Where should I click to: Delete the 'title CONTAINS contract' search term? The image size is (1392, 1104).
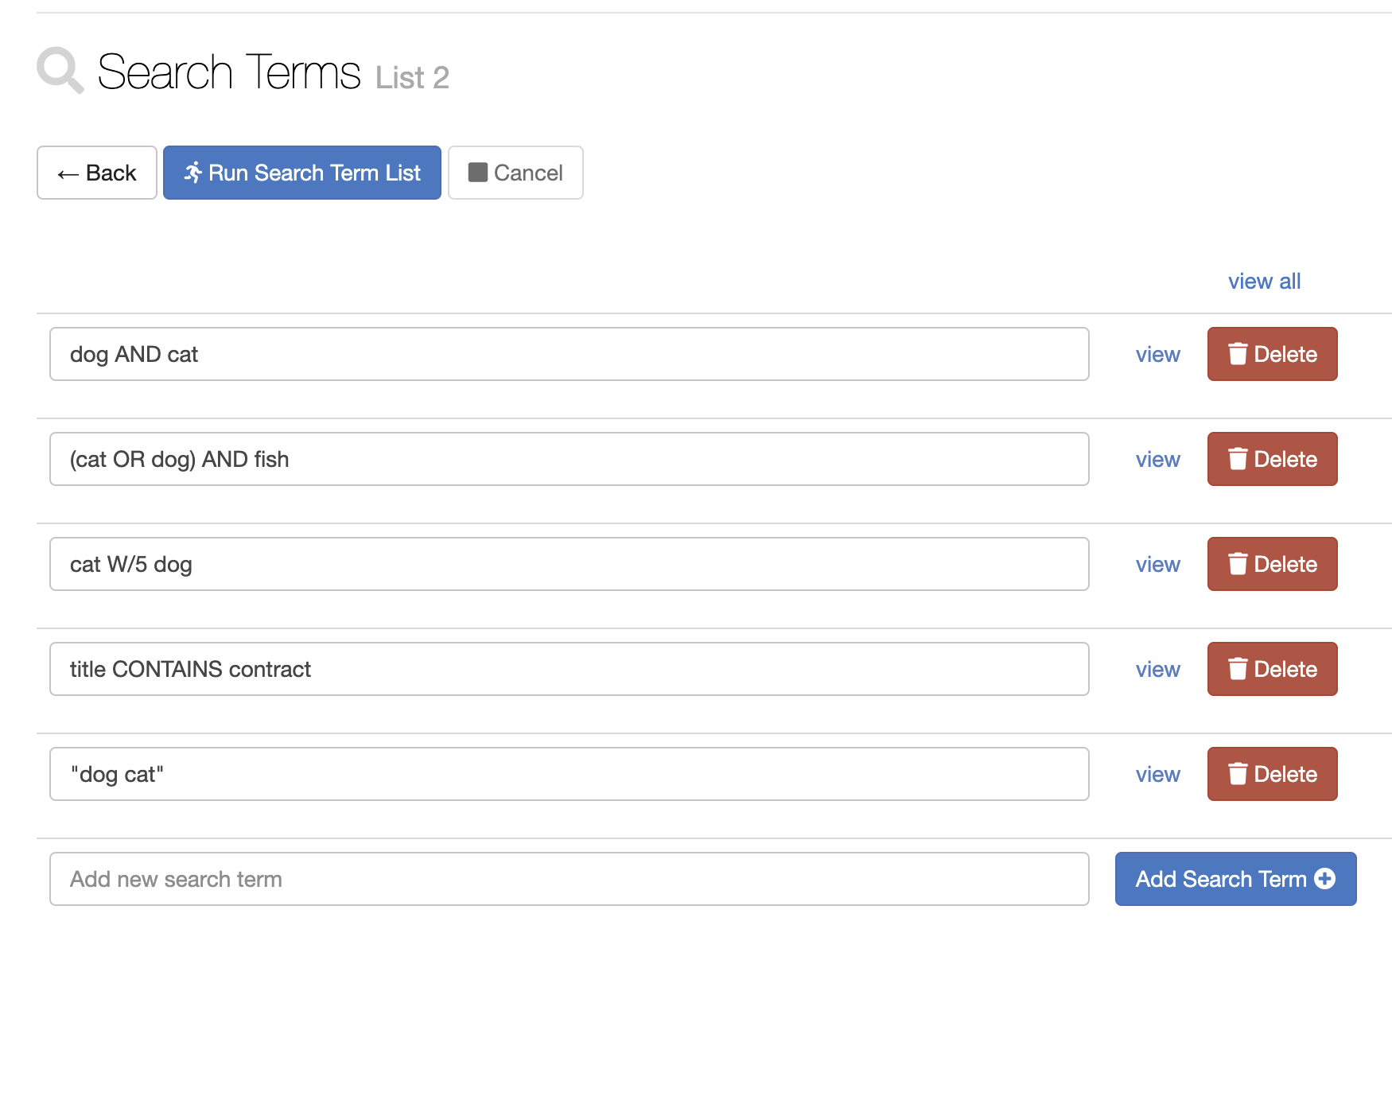click(1271, 669)
